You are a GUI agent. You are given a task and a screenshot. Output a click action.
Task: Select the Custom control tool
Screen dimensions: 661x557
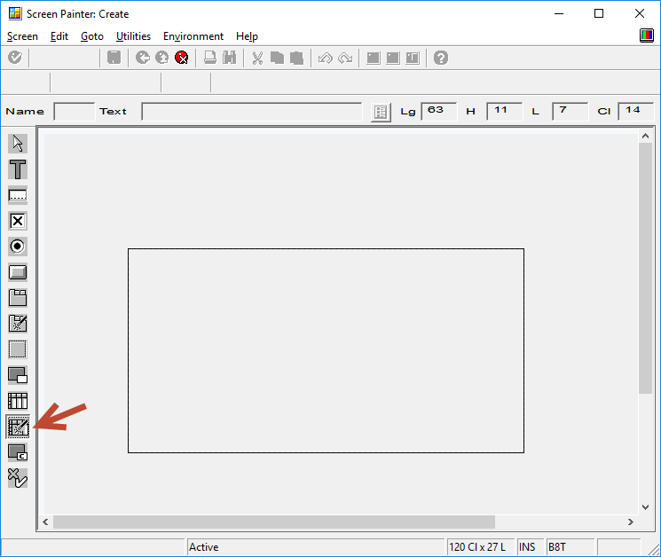pyautogui.click(x=17, y=452)
